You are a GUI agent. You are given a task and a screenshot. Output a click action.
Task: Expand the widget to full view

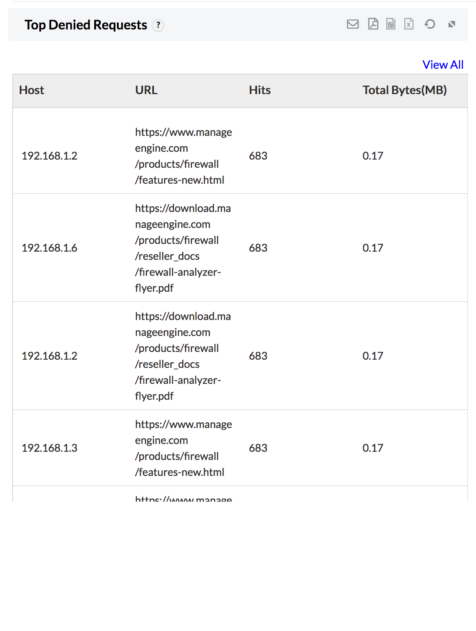tap(451, 25)
